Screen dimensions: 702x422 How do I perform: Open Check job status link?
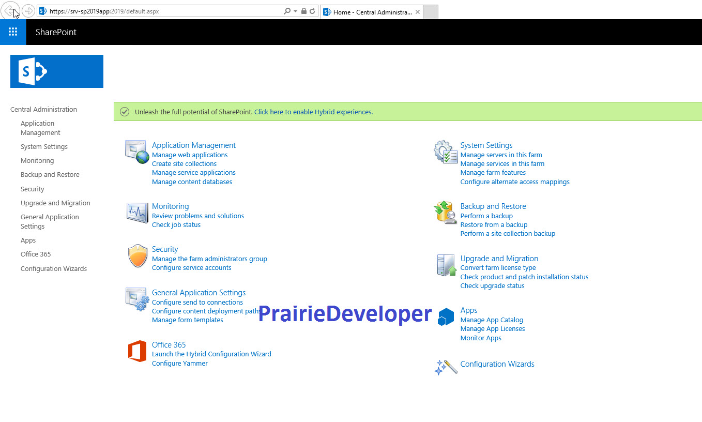tap(176, 225)
